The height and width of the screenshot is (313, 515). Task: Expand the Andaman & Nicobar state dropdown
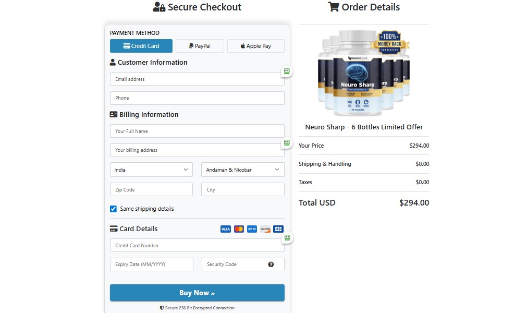coord(242,170)
